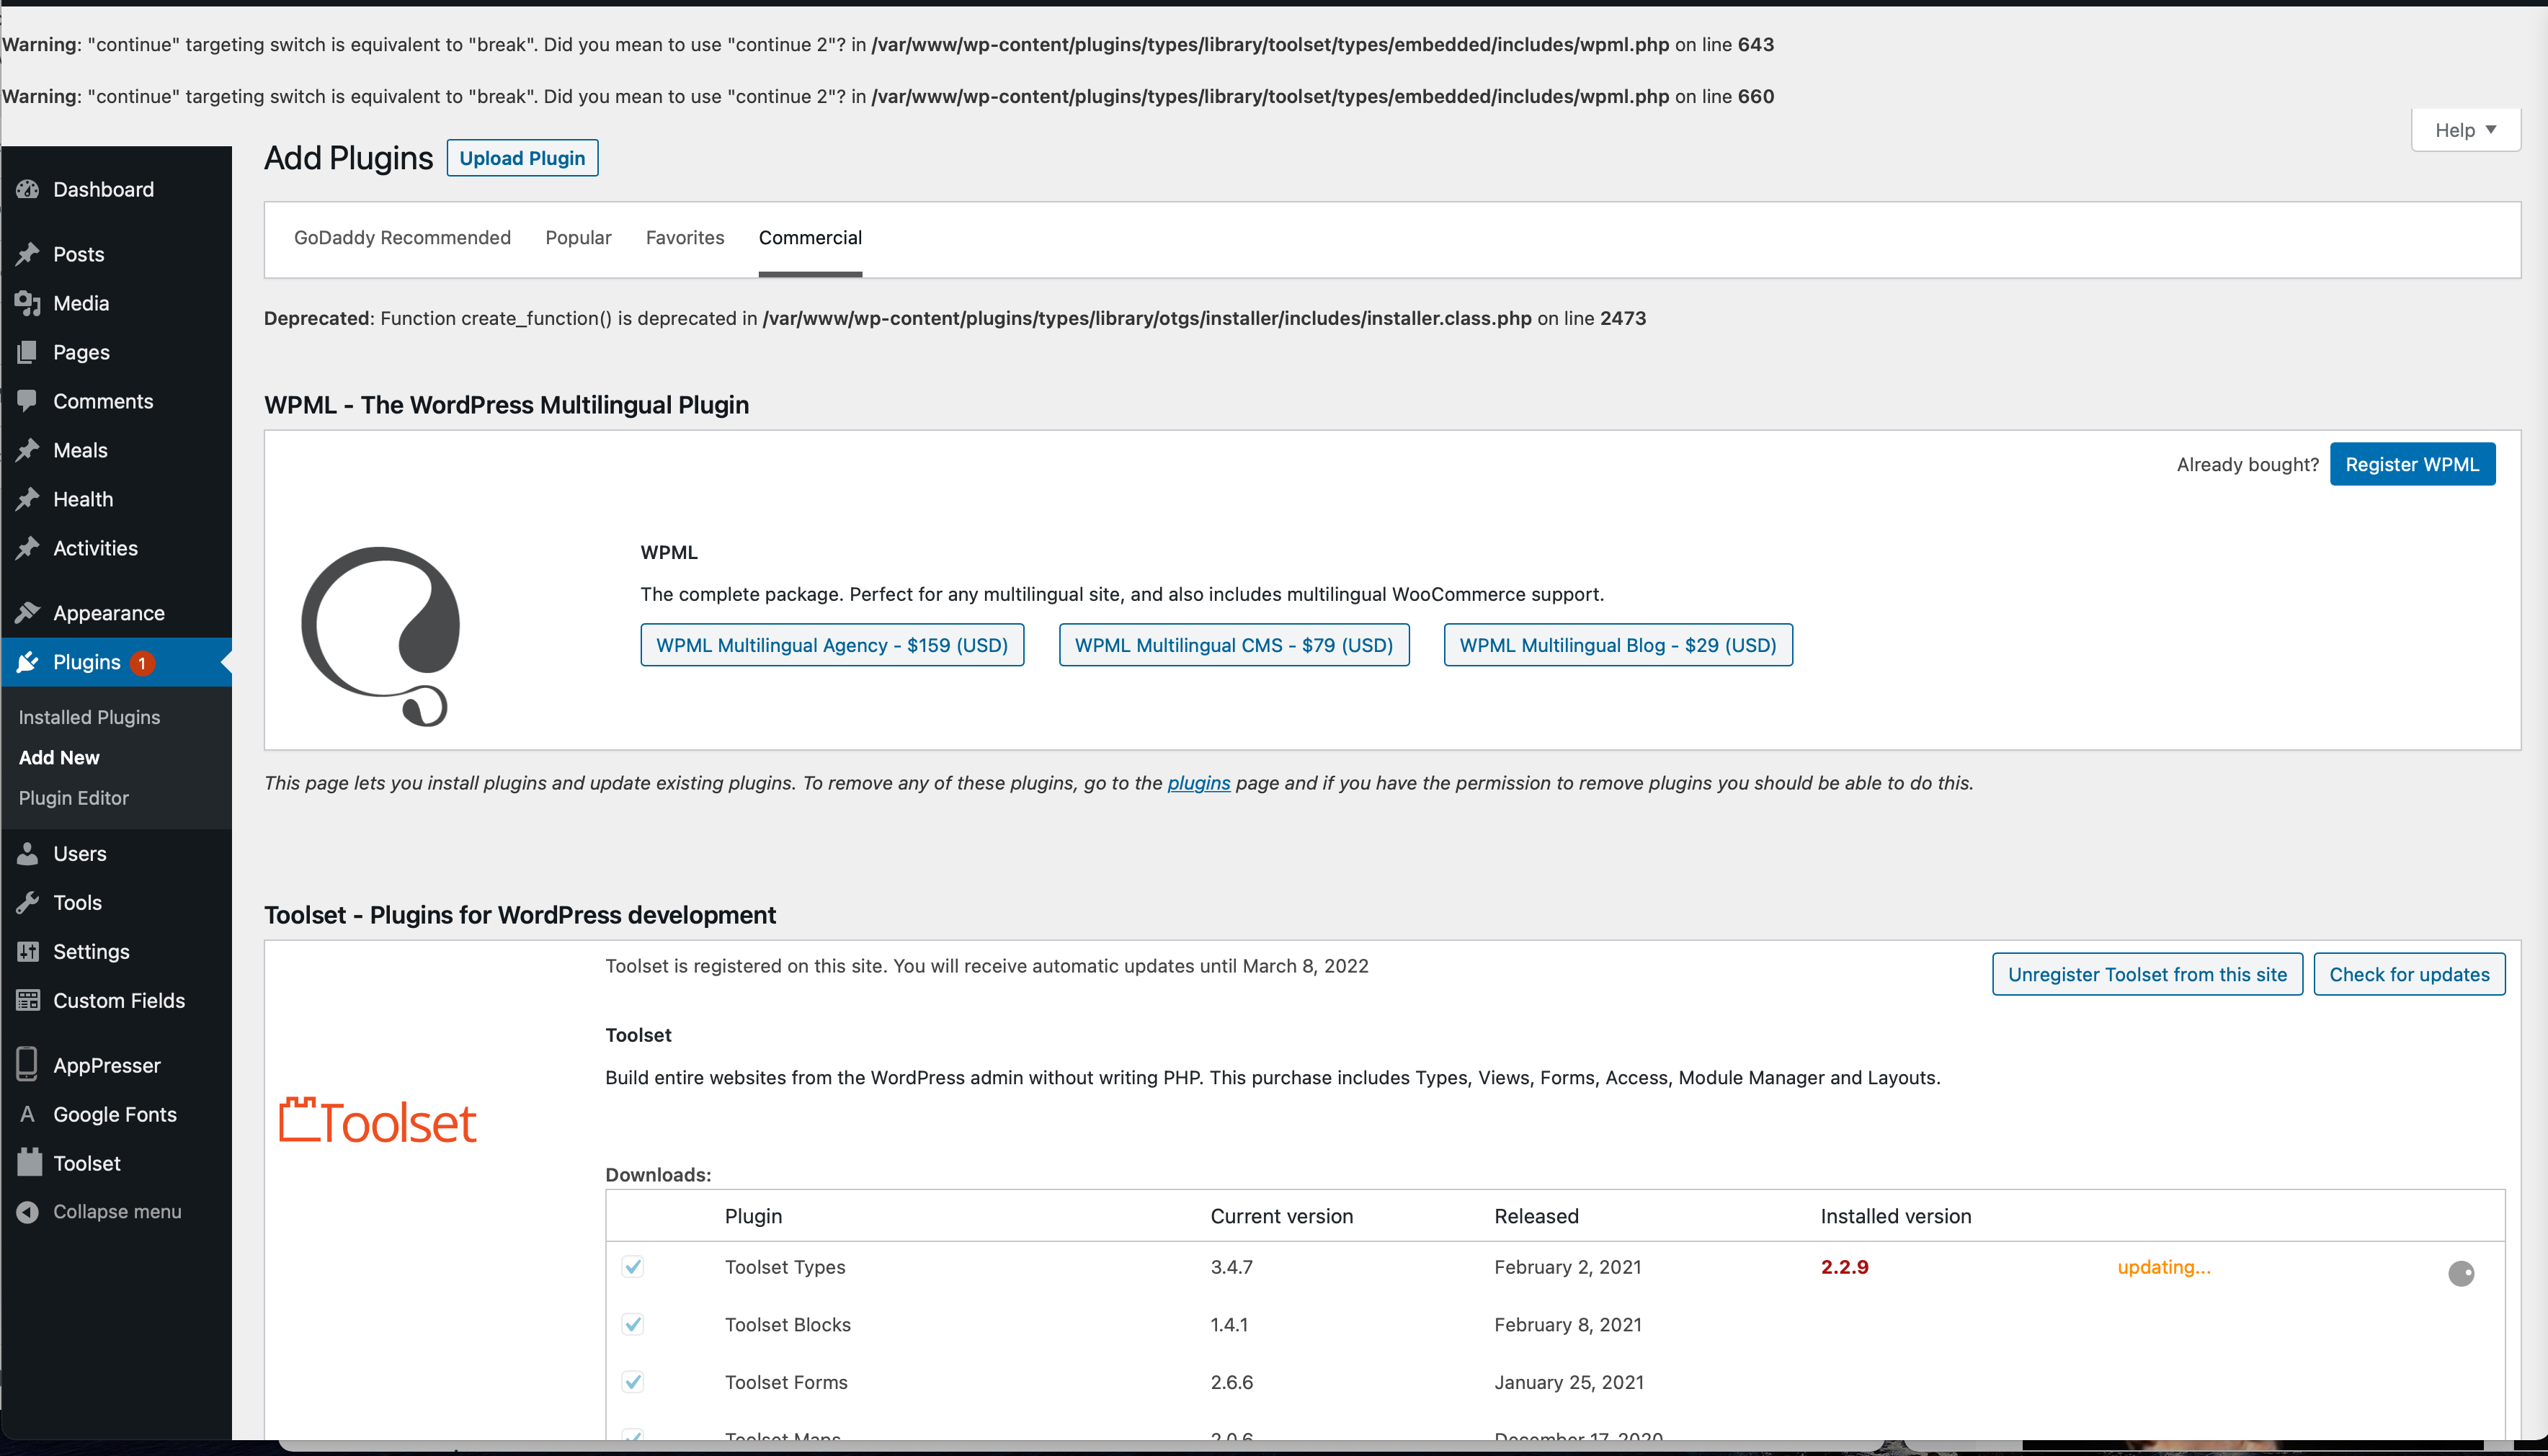
Task: Uncheck the Toolset Forms checkbox
Action: click(632, 1382)
